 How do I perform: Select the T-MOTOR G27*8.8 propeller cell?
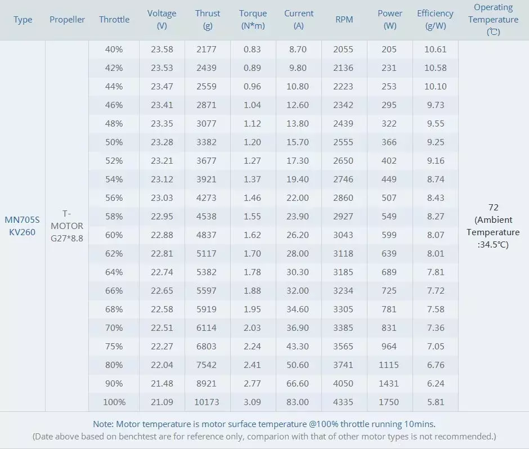[x=67, y=226]
